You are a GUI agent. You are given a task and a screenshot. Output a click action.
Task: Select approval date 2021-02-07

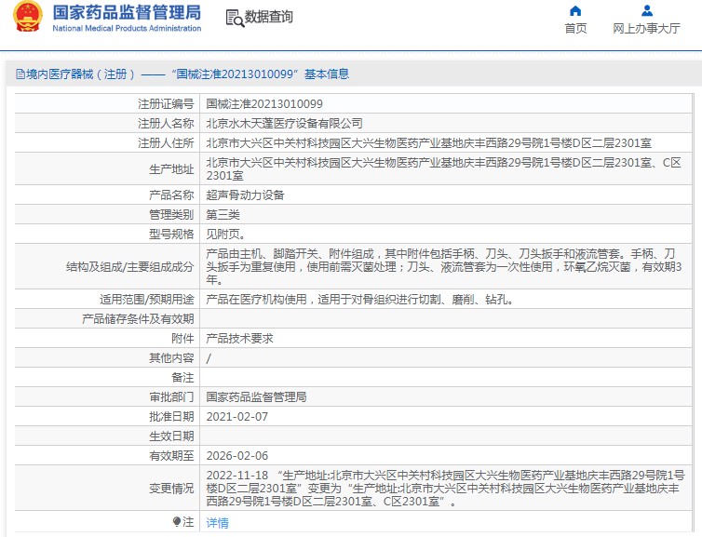pos(236,417)
